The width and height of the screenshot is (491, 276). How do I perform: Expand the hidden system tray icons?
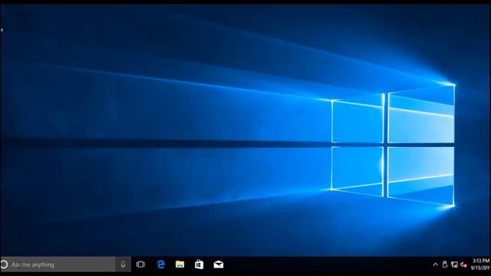coord(436,264)
